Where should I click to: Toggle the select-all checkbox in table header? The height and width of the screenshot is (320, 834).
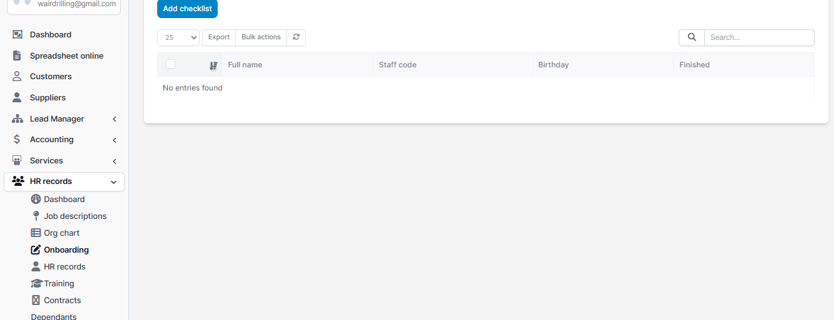pyautogui.click(x=171, y=64)
